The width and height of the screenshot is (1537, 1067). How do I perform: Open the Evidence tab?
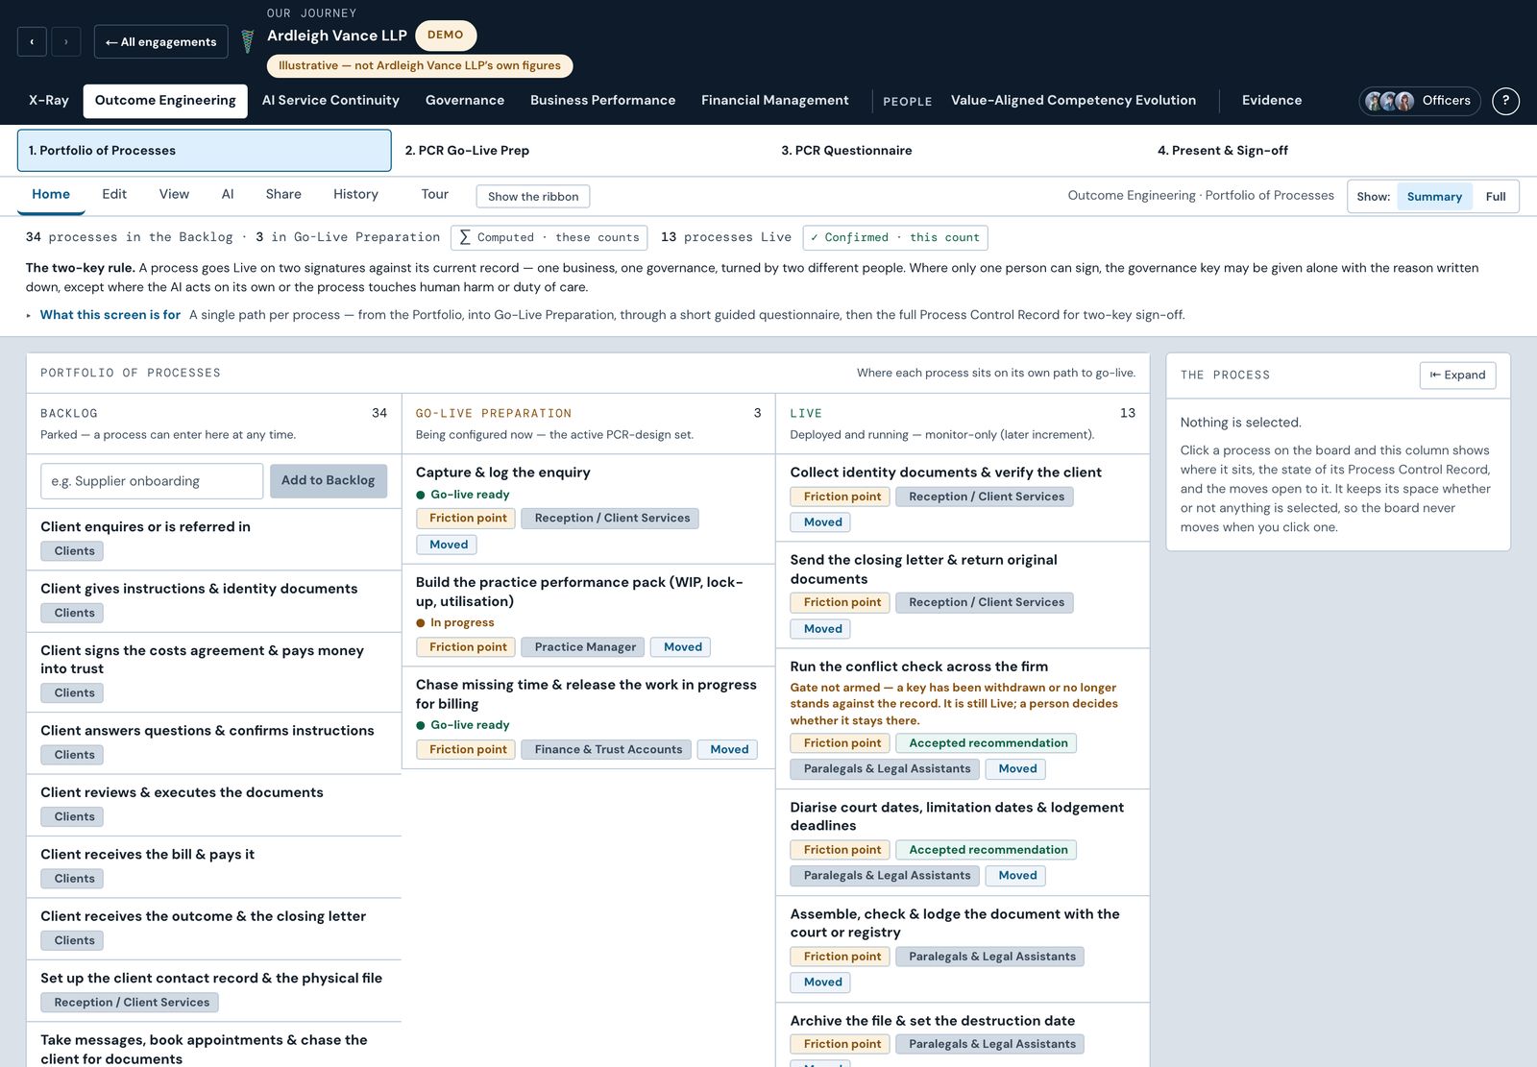coord(1272,101)
